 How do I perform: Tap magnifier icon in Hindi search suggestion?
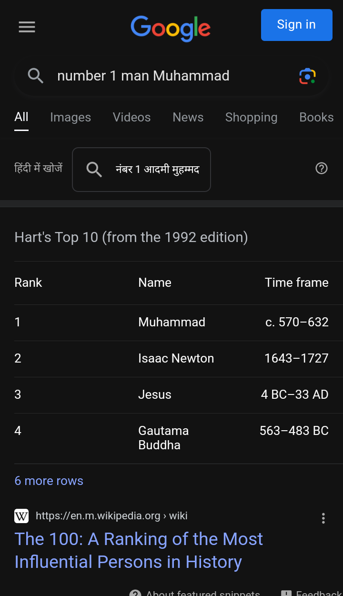pos(94,170)
